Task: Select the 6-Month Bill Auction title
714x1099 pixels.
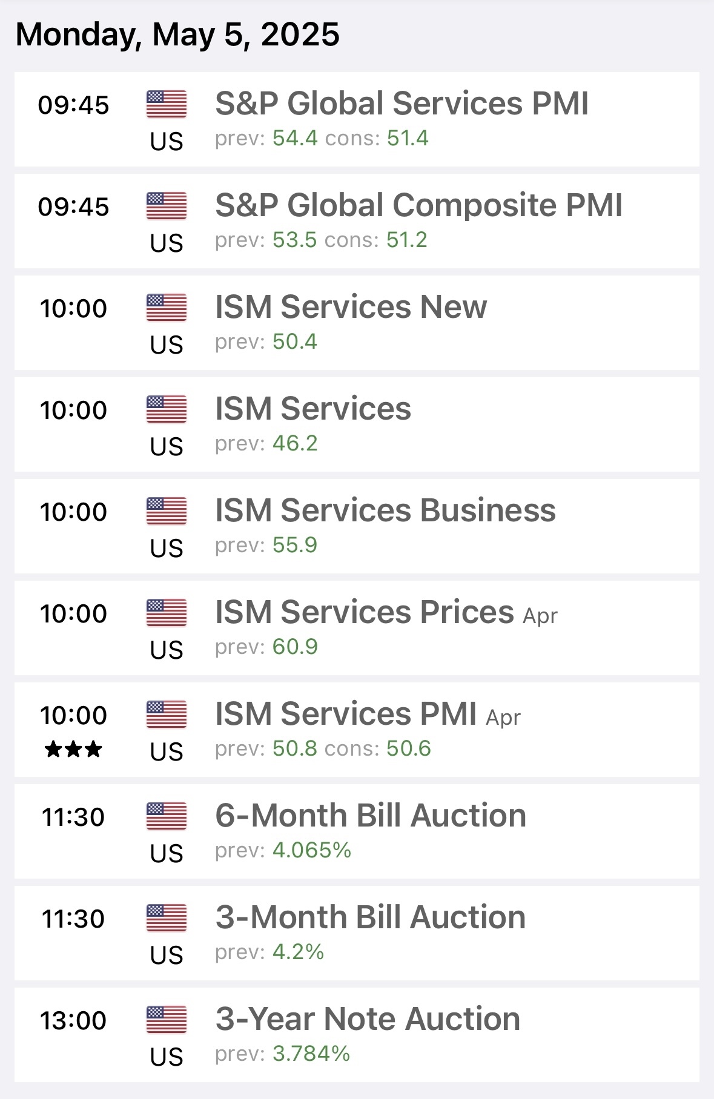Action: point(371,816)
